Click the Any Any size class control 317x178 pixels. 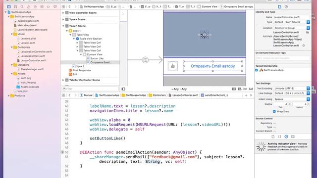[179, 89]
